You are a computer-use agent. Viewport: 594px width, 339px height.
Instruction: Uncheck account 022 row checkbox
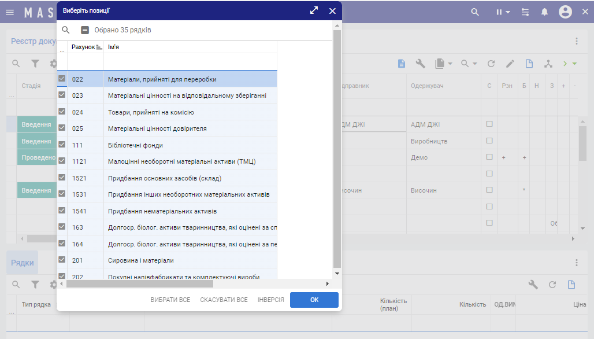coord(62,79)
